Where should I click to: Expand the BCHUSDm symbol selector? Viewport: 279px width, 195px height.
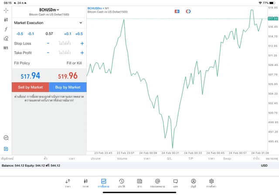49,10
